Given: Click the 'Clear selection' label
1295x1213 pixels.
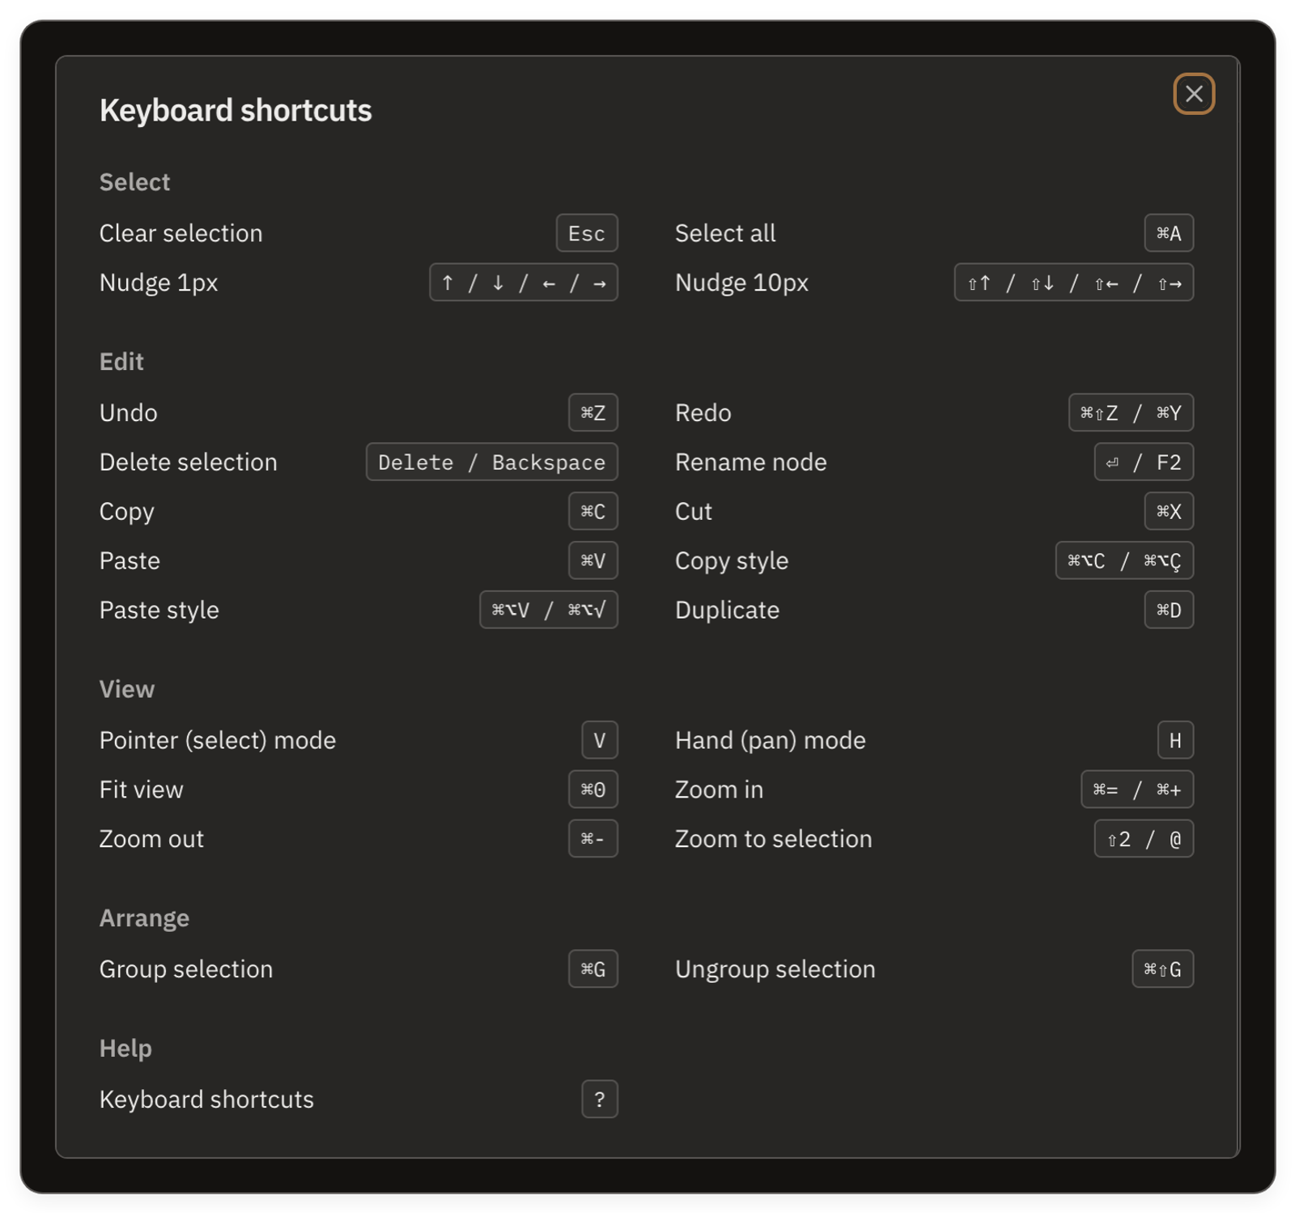Looking at the screenshot, I should click(x=180, y=233).
